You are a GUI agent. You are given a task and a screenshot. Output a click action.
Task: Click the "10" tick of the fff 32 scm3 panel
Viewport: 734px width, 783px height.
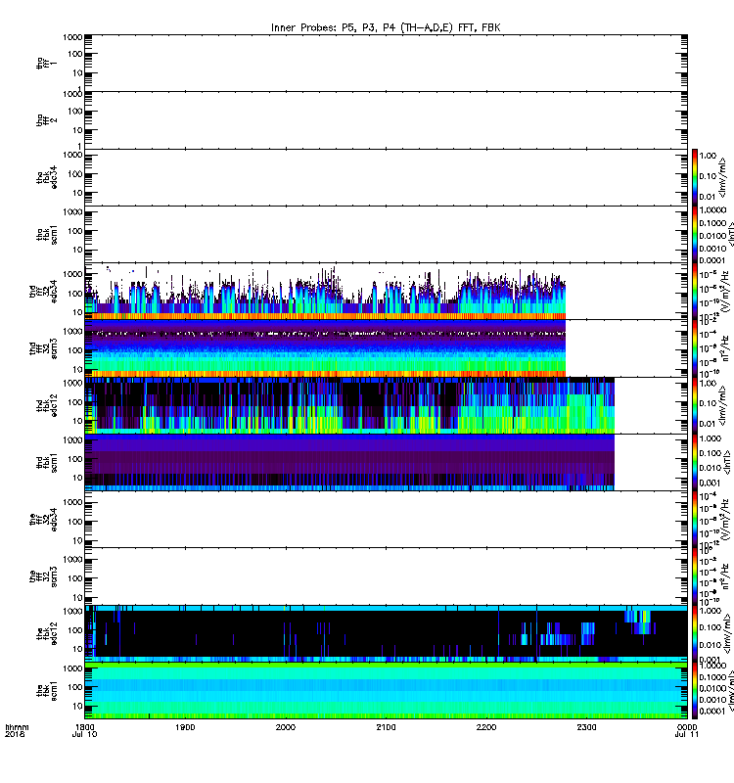pos(77,598)
